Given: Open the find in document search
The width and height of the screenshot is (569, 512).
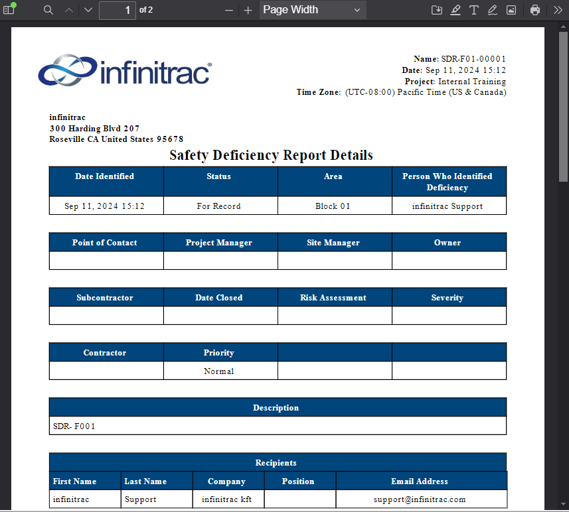Looking at the screenshot, I should point(48,10).
